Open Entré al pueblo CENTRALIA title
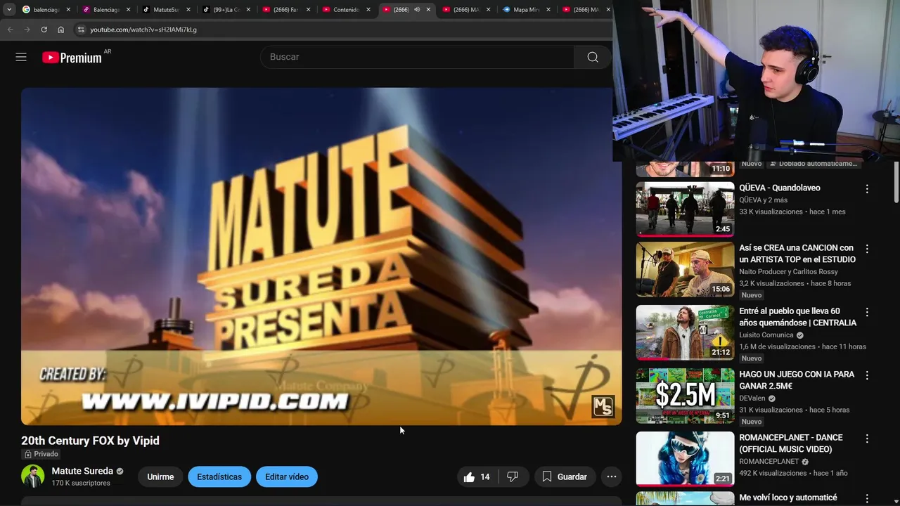This screenshot has width=900, height=506. 797,317
